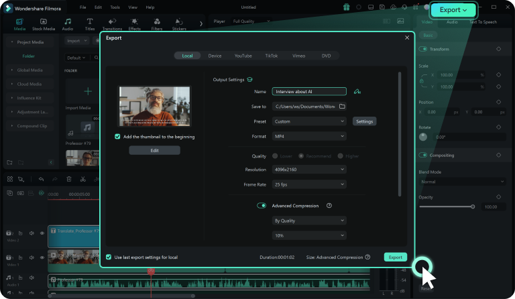Viewport: 515px width, 299px height.
Task: Switch to the YouTube export tab
Action: pos(243,56)
